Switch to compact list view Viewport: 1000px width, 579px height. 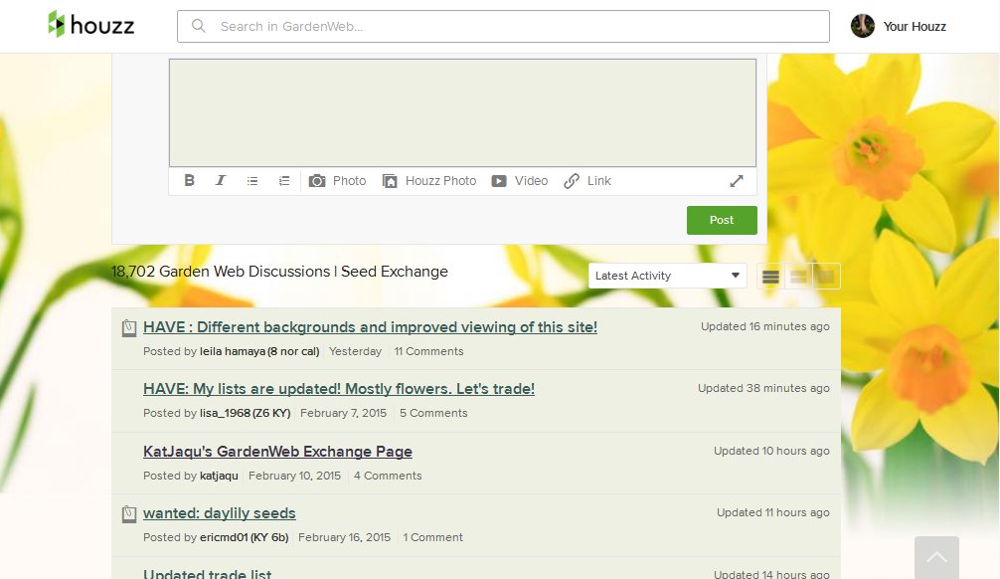[x=770, y=277]
